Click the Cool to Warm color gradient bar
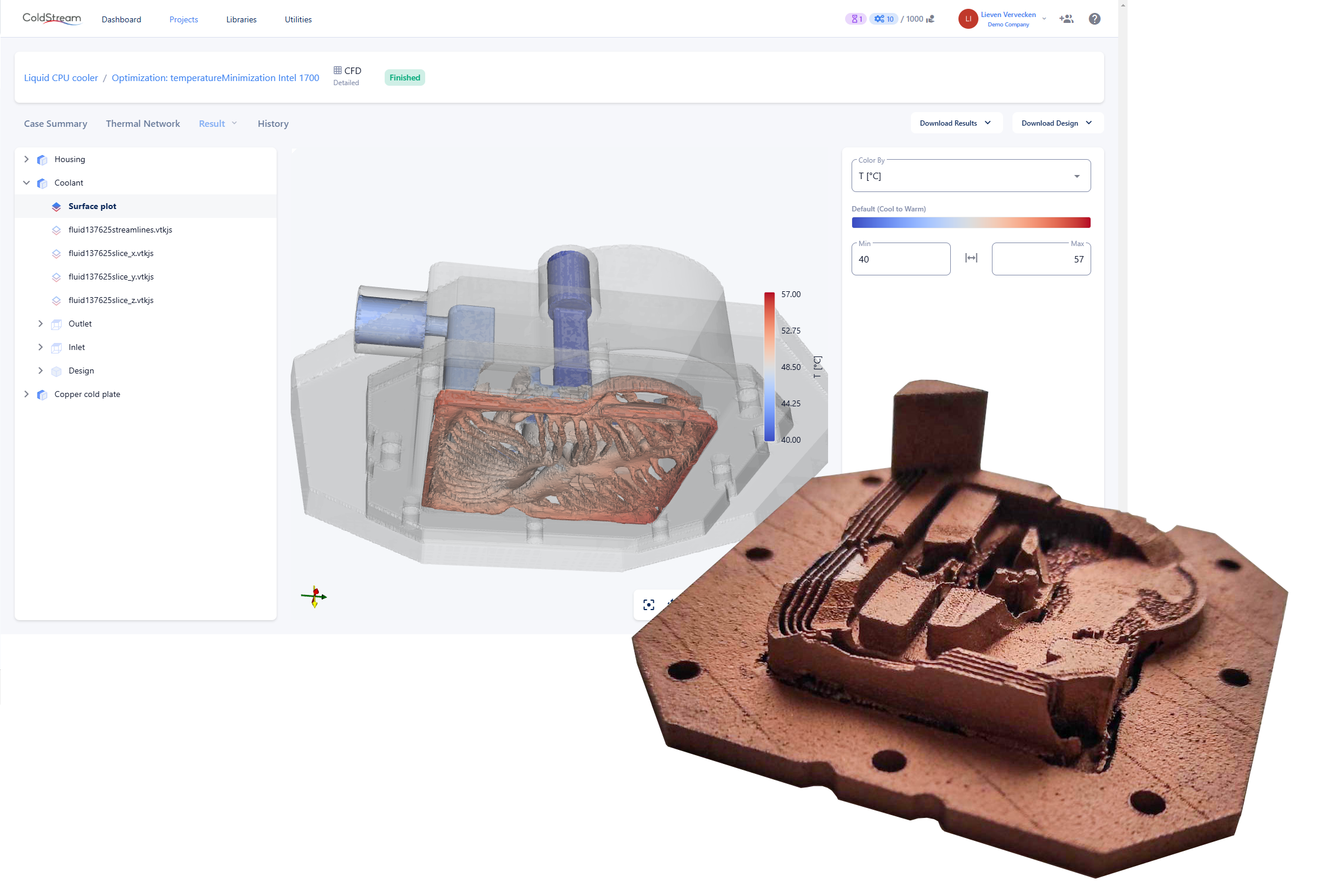This screenshot has width=1339, height=882. (970, 223)
